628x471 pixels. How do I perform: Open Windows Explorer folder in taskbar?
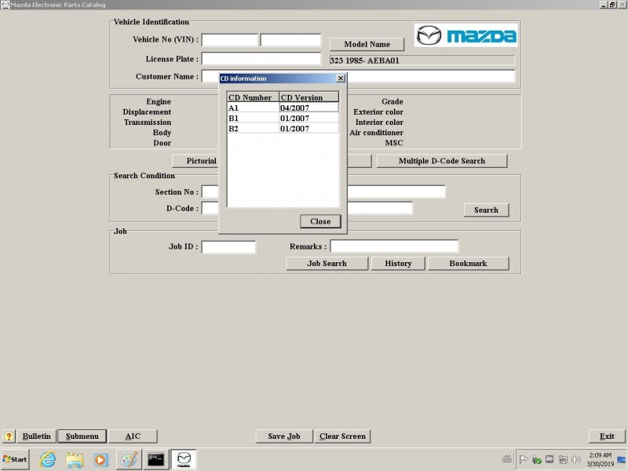(x=75, y=459)
